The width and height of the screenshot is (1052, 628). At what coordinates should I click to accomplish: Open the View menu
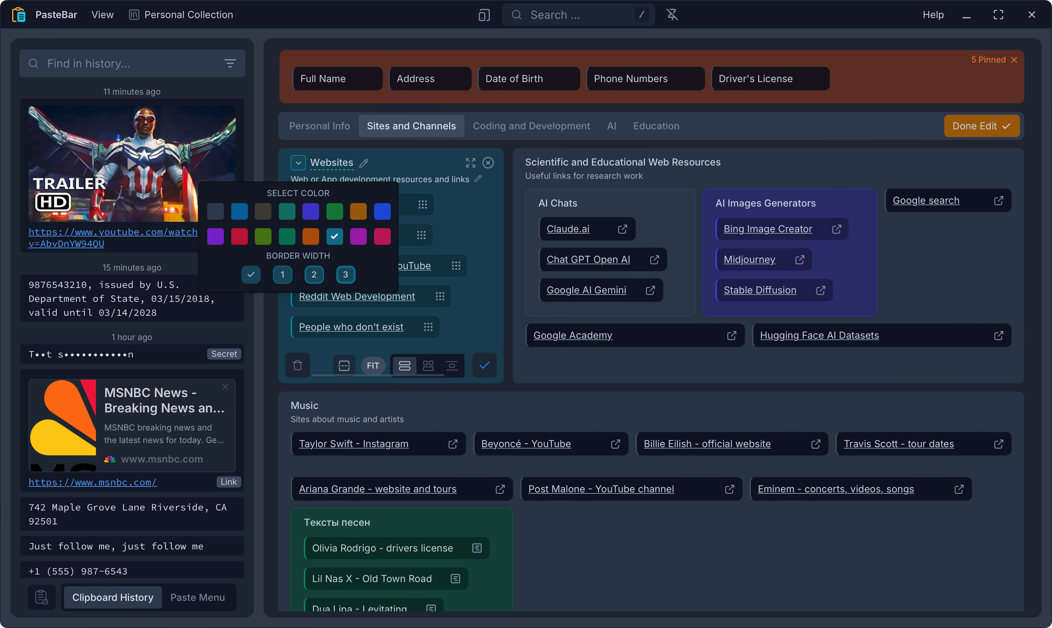102,15
